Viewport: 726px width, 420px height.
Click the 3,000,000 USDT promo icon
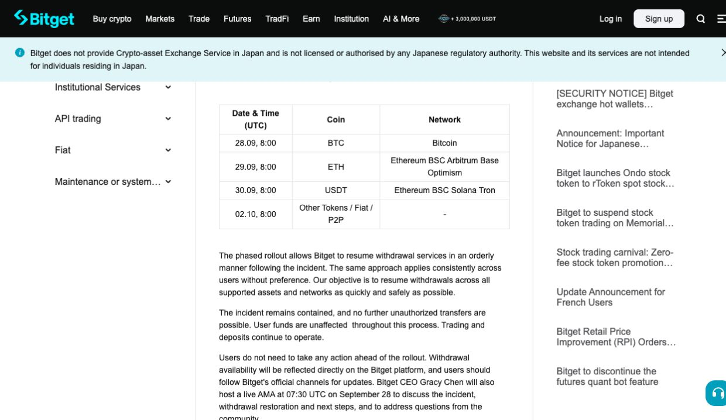[x=467, y=19]
